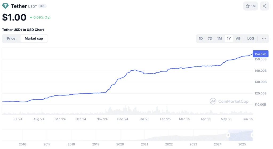Screen dimensions: 273x149
Task: Click 2019 on the navigator timeline
Action: coord(96,144)
